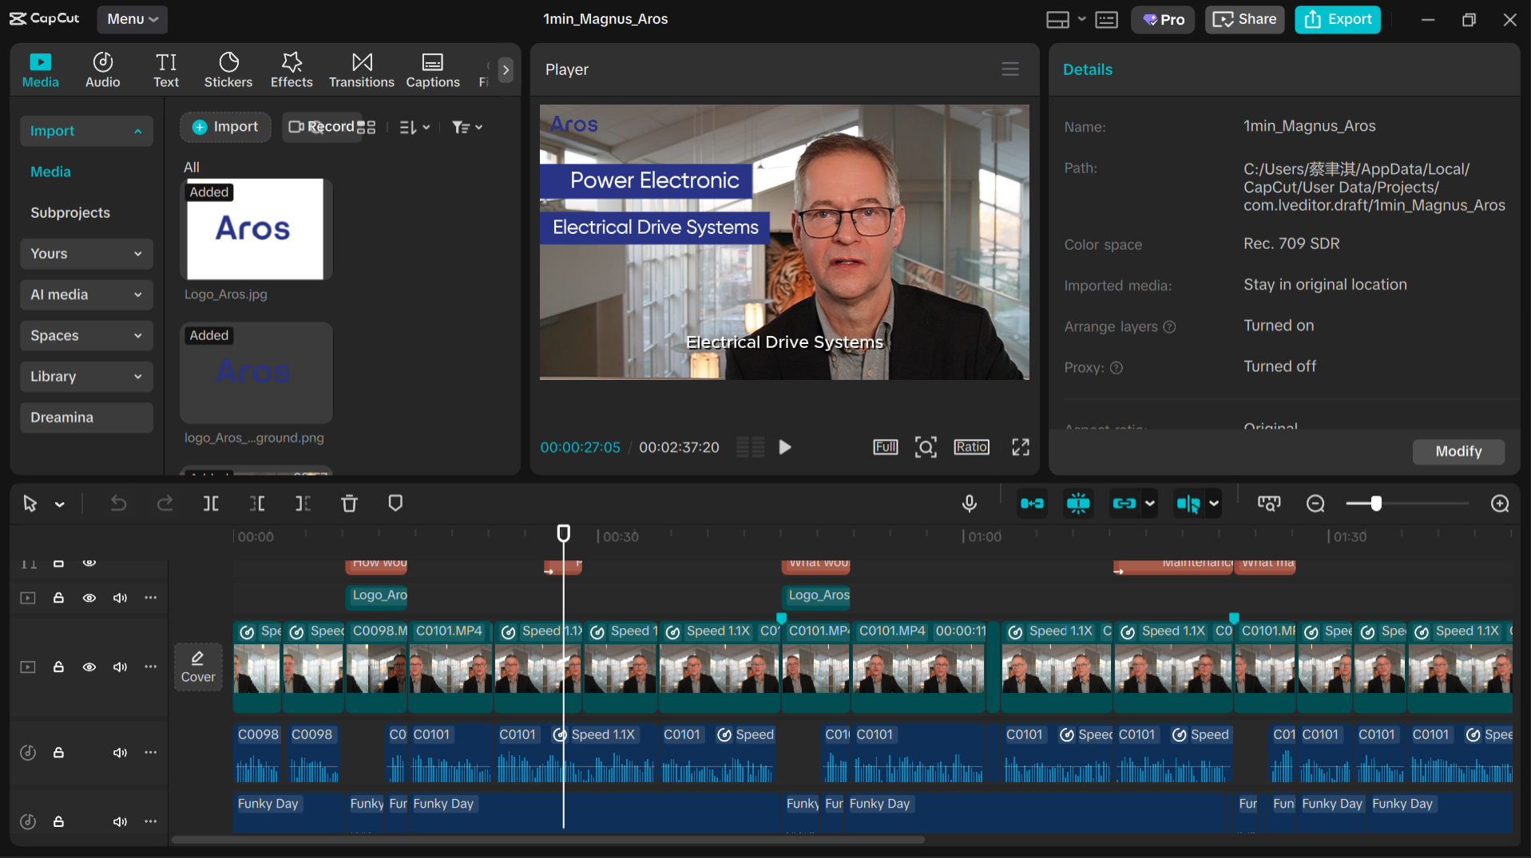Click the marker shield icon in toolbar
1531x858 pixels.
click(395, 504)
